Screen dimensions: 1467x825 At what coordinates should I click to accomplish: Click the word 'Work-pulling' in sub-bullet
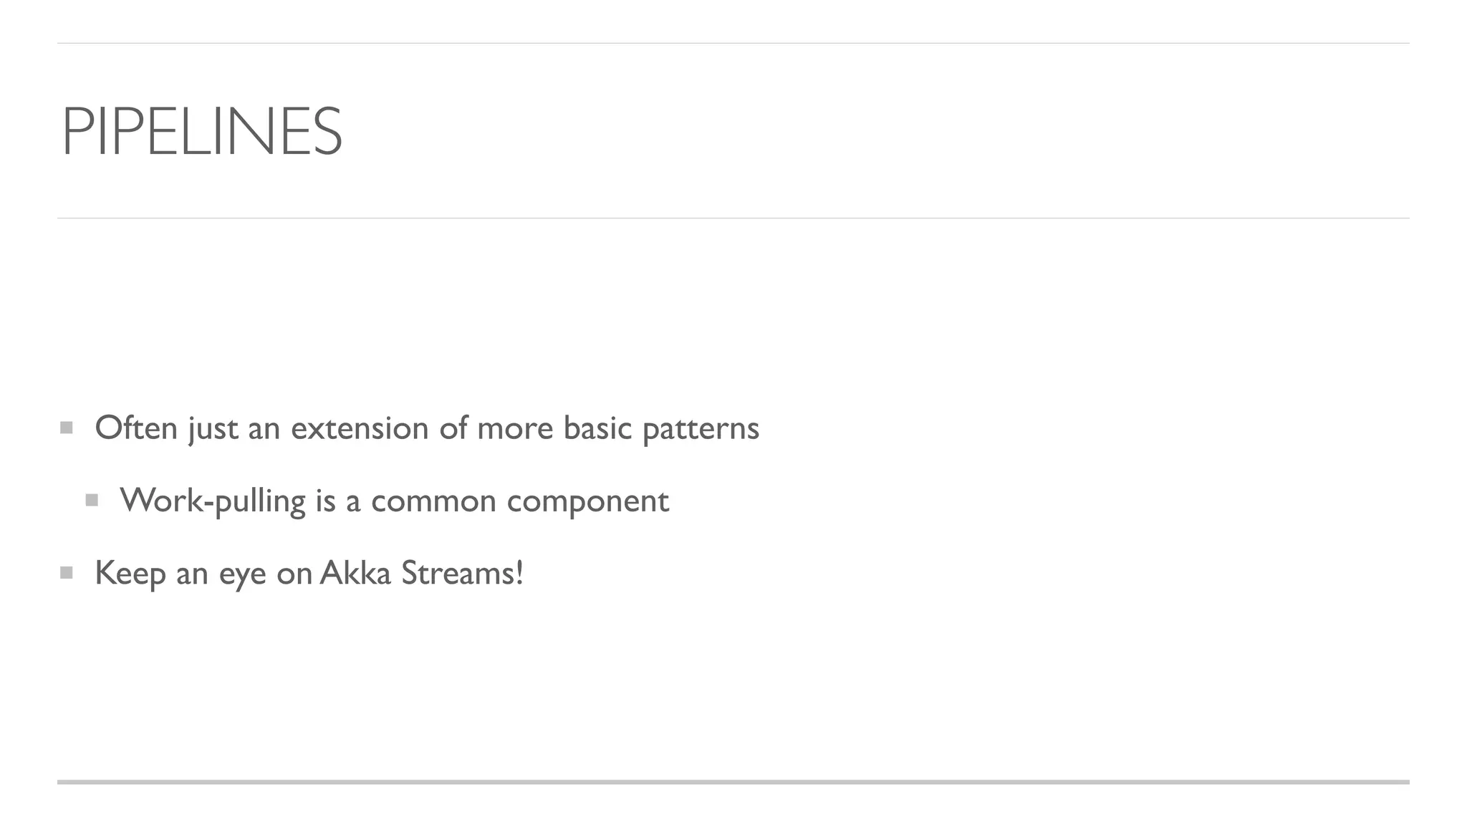pyautogui.click(x=213, y=501)
